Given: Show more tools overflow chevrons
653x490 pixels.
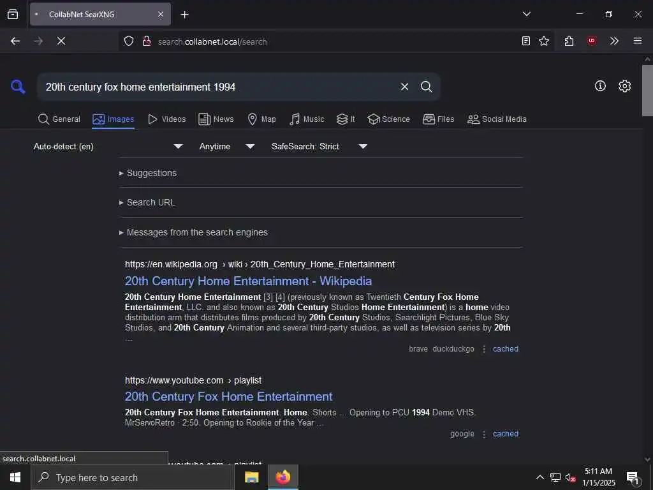Looking at the screenshot, I should coord(614,41).
